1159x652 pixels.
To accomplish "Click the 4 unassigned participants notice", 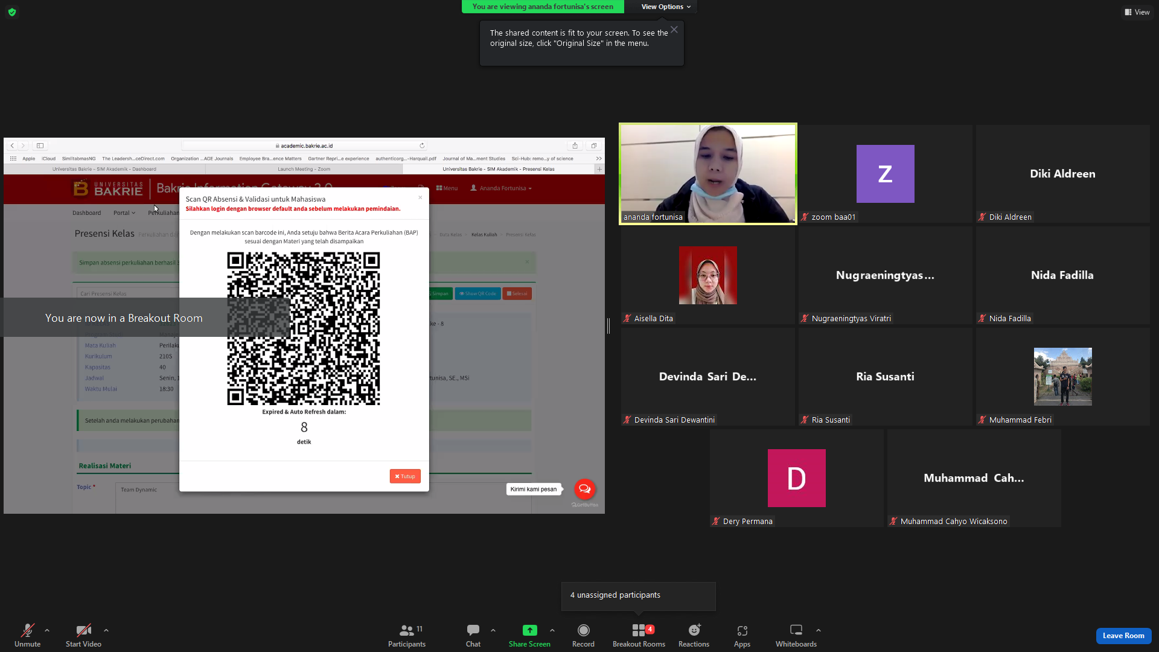I will [638, 596].
